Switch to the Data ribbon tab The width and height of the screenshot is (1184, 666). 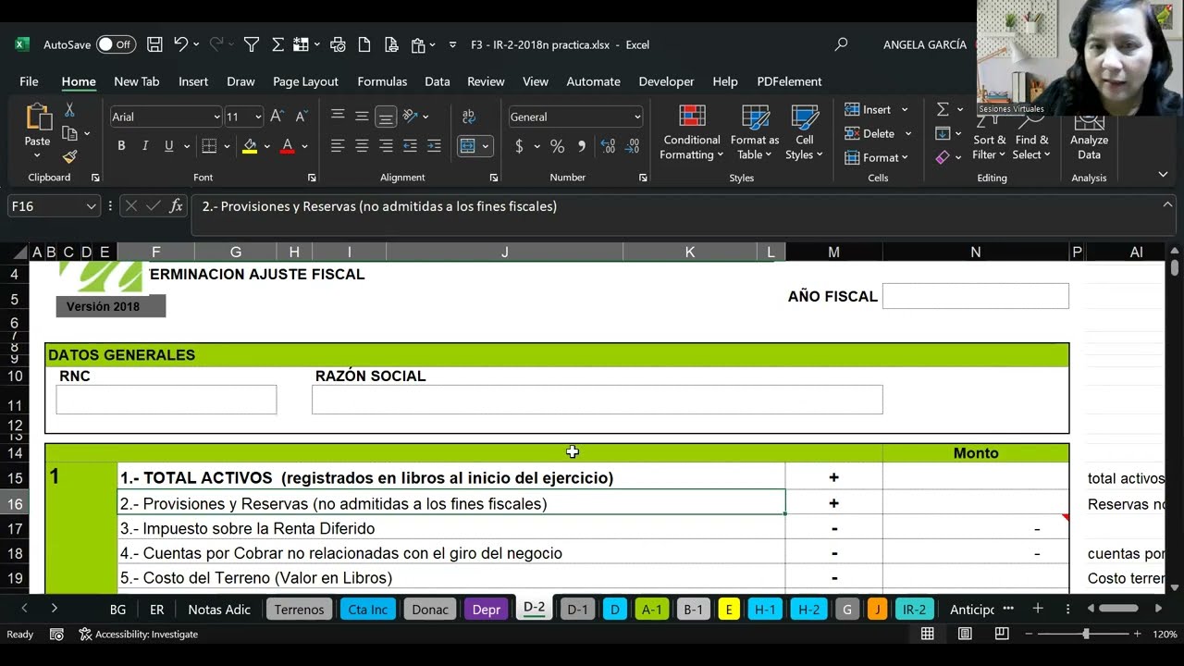coord(438,81)
